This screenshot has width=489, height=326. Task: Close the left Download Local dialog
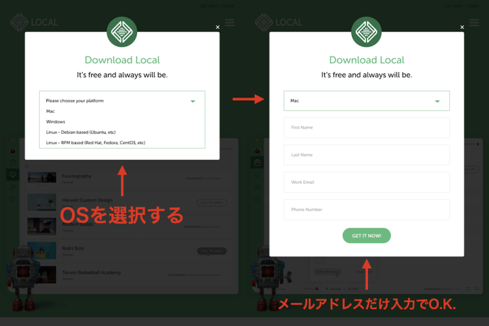tap(217, 27)
